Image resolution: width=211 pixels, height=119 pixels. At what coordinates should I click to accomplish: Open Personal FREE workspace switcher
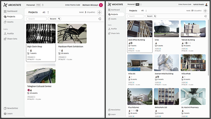pos(35,5)
